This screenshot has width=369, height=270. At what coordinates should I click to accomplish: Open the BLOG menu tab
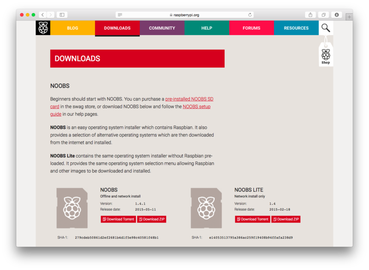click(72, 28)
